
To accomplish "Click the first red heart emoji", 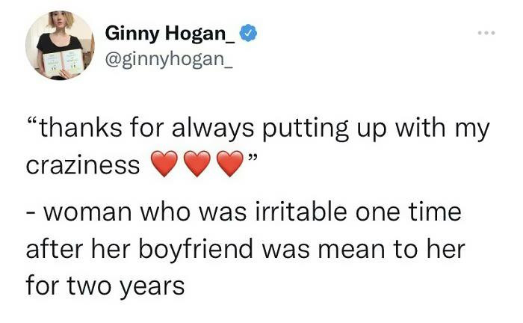I will click(164, 165).
